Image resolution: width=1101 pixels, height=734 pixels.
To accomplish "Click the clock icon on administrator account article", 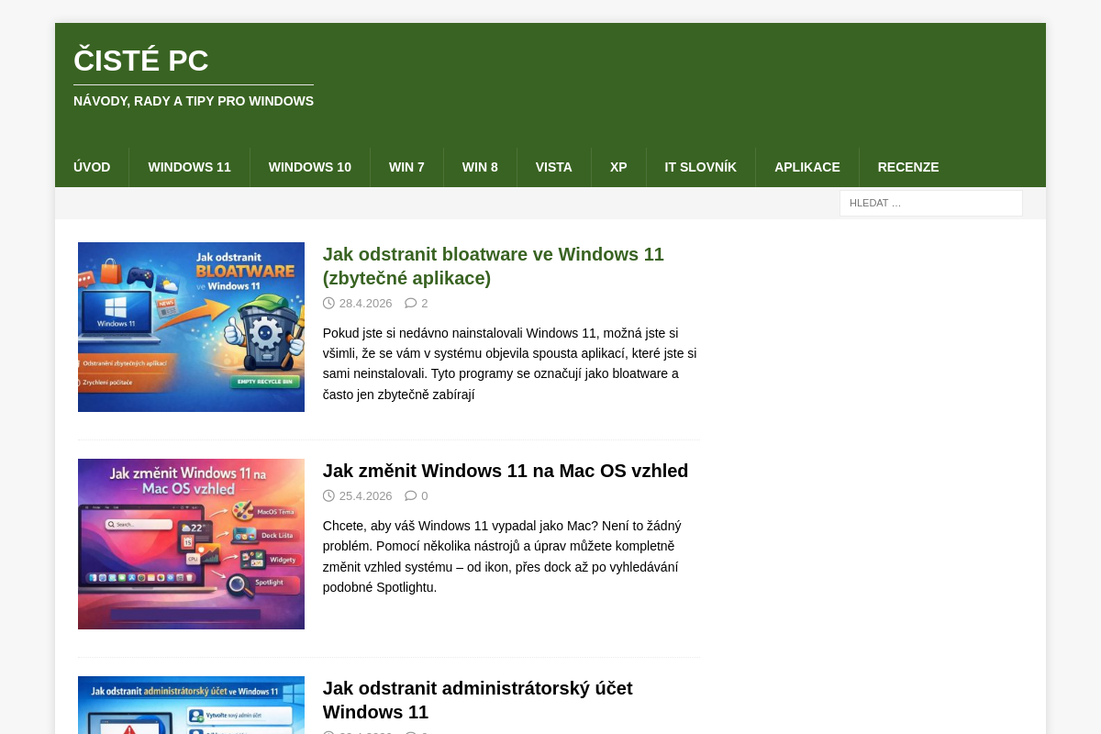I will [328, 732].
